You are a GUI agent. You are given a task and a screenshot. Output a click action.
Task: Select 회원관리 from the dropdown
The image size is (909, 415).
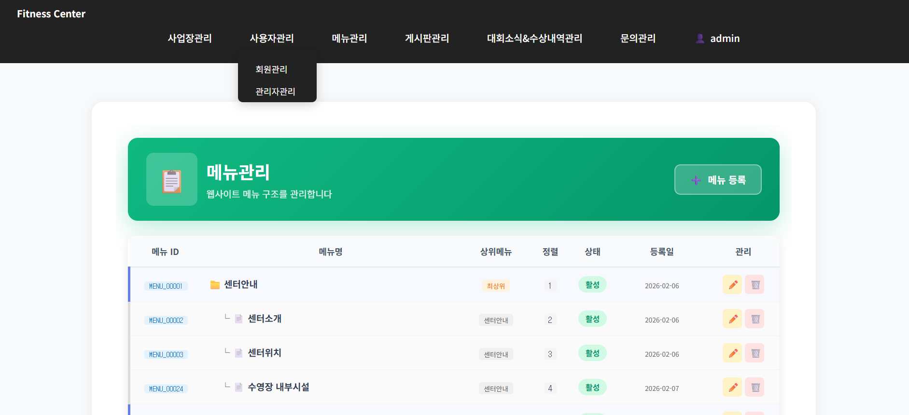tap(271, 69)
